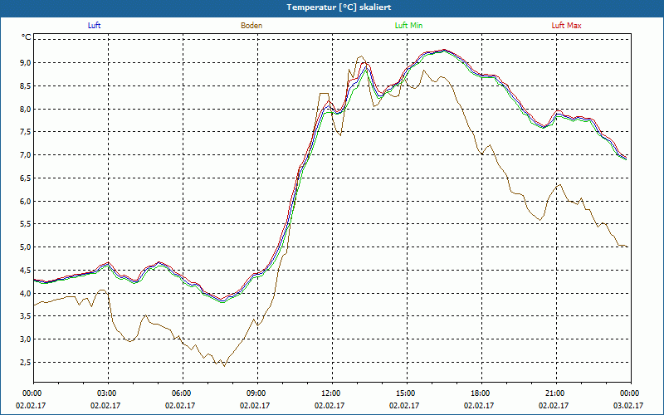Click the '9,0' y-axis value

(27, 63)
